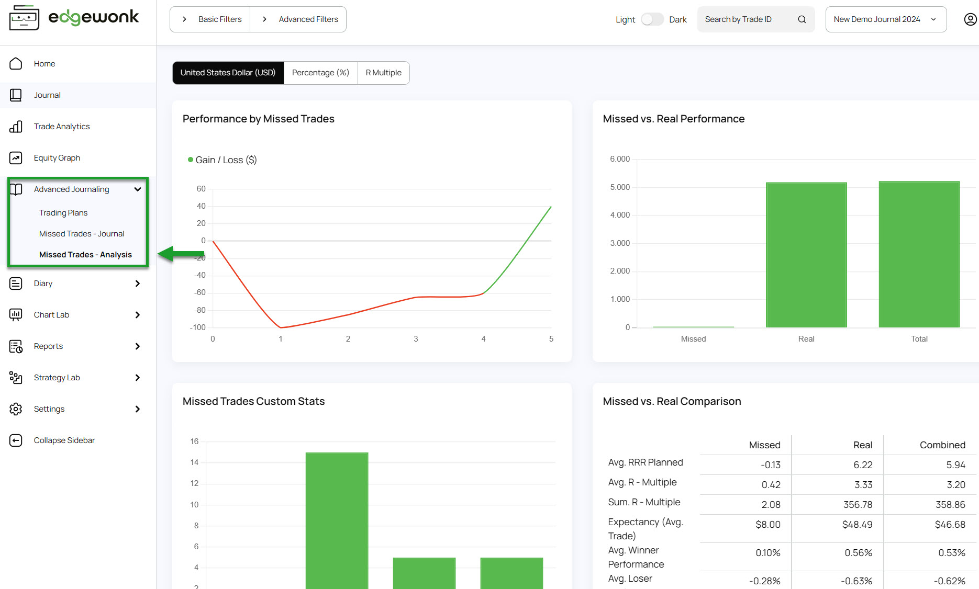Click the 'Expectancy (Avg. Trade)' row label
Screen dimensions: 979x589
point(646,529)
